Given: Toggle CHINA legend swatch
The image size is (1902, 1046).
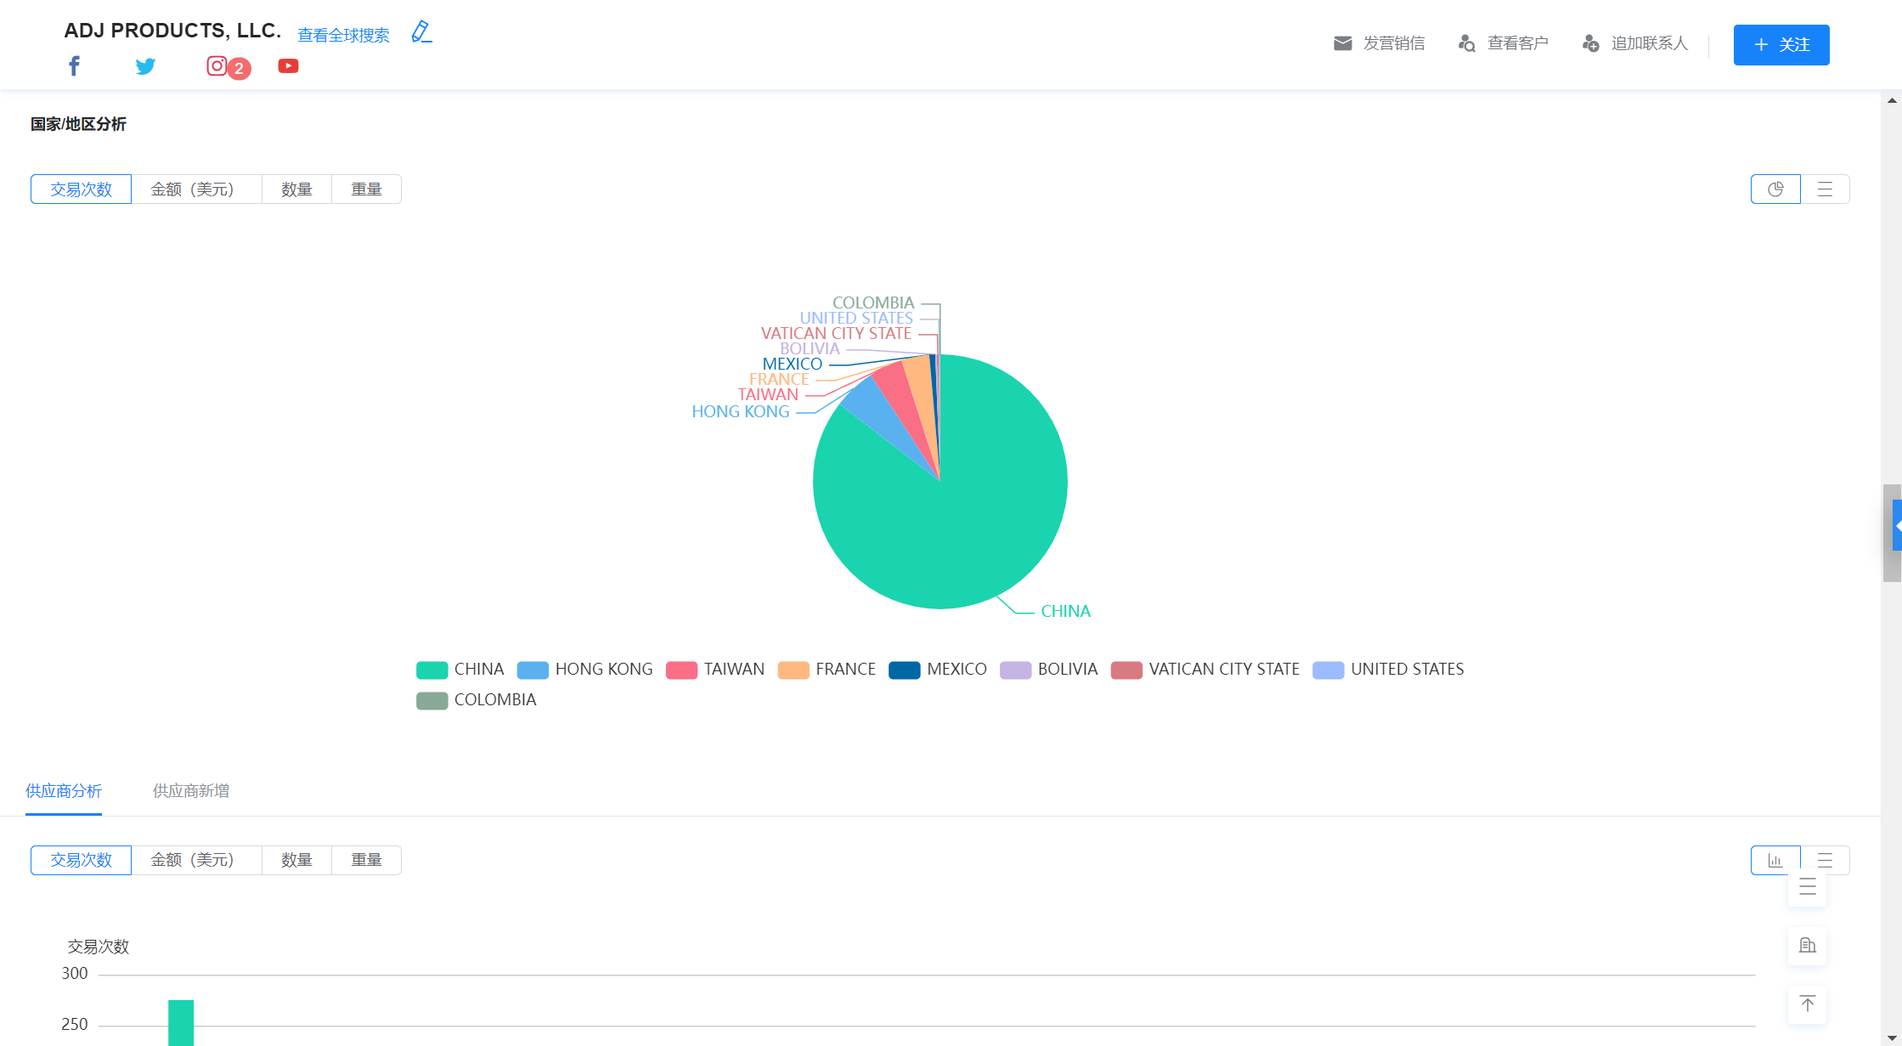Looking at the screenshot, I should (432, 670).
